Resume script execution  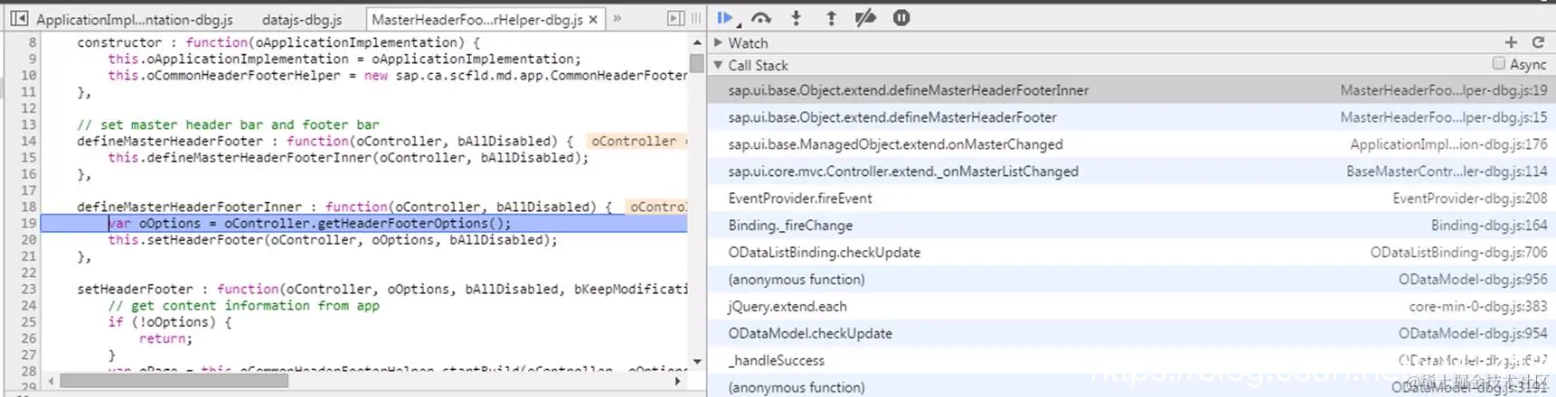click(725, 18)
